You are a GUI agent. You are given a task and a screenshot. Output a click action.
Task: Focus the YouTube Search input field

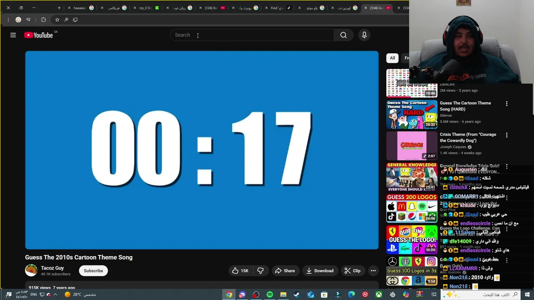coord(252,35)
